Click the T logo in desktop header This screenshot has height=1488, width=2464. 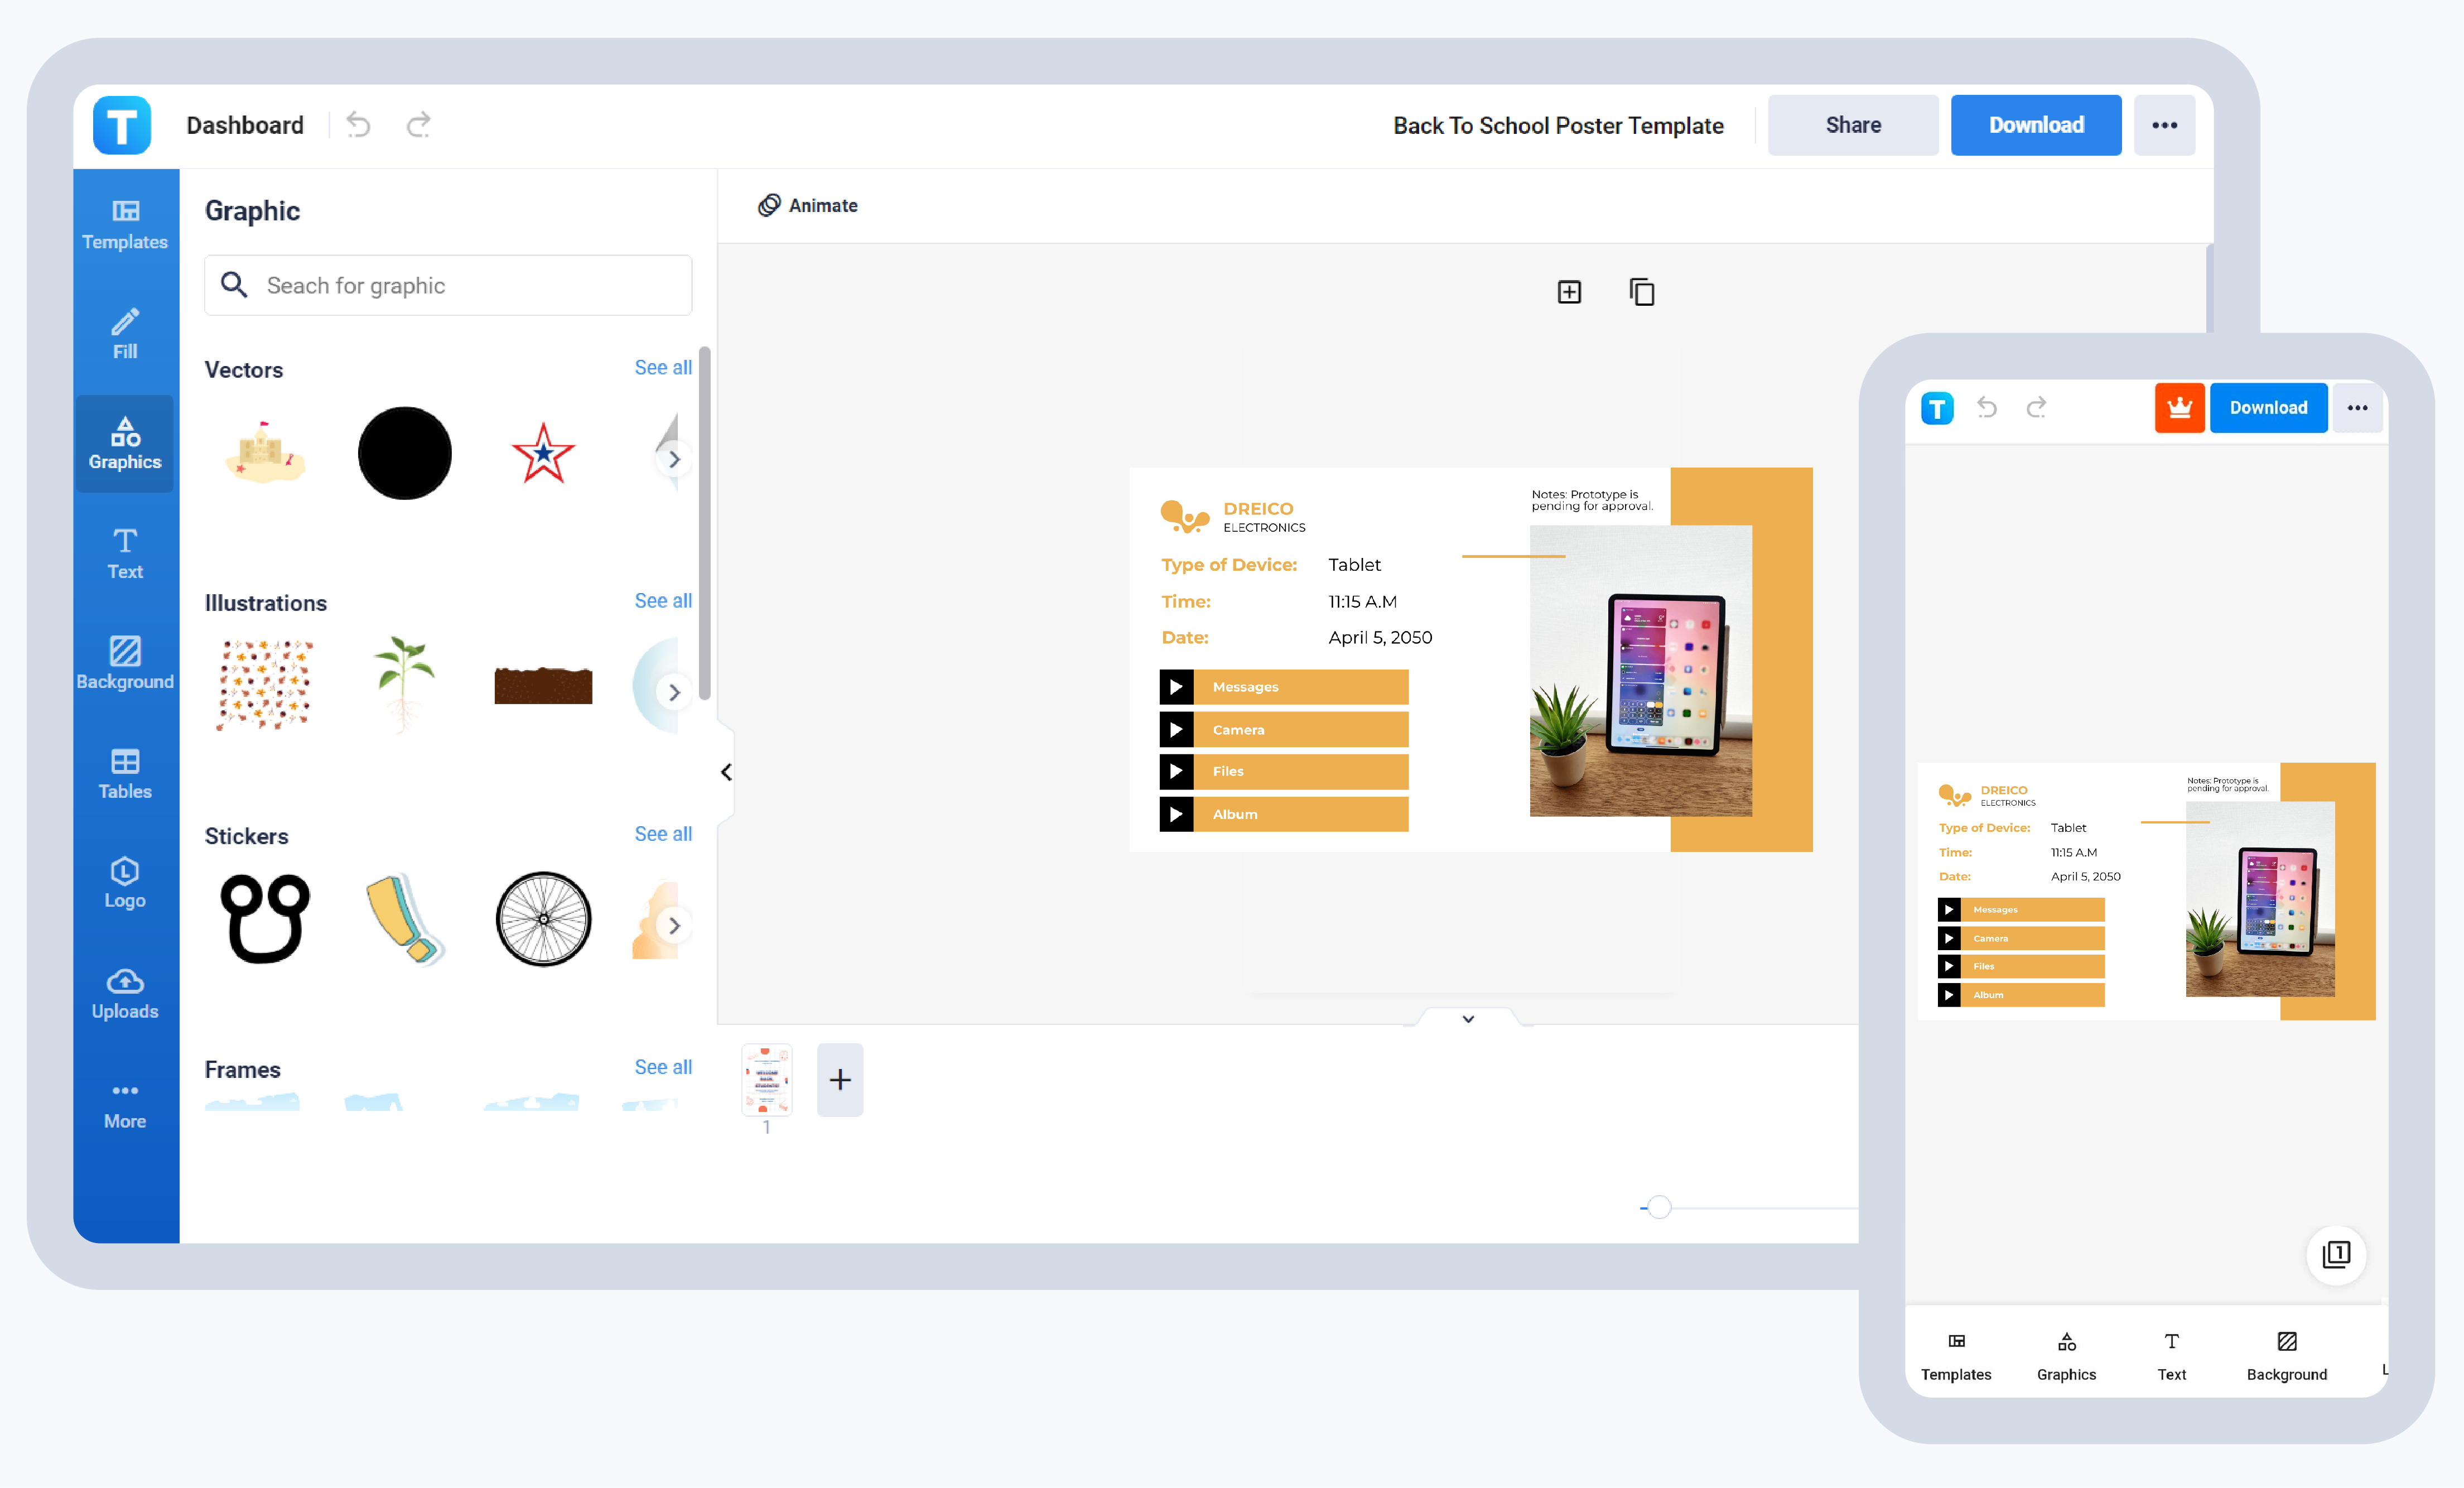[122, 125]
